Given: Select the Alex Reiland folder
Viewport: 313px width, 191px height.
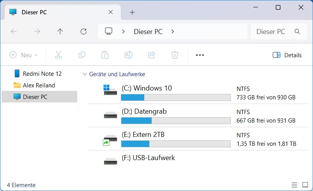Looking at the screenshot, I should coord(39,85).
